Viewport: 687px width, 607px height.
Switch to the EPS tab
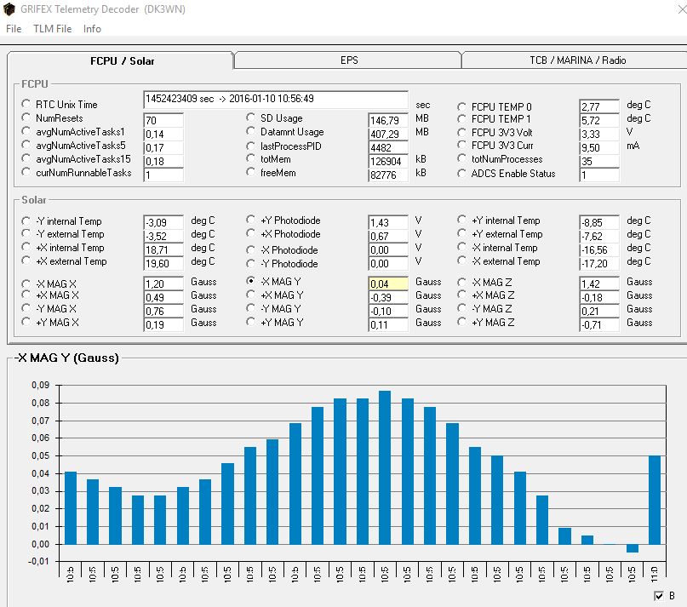point(349,60)
